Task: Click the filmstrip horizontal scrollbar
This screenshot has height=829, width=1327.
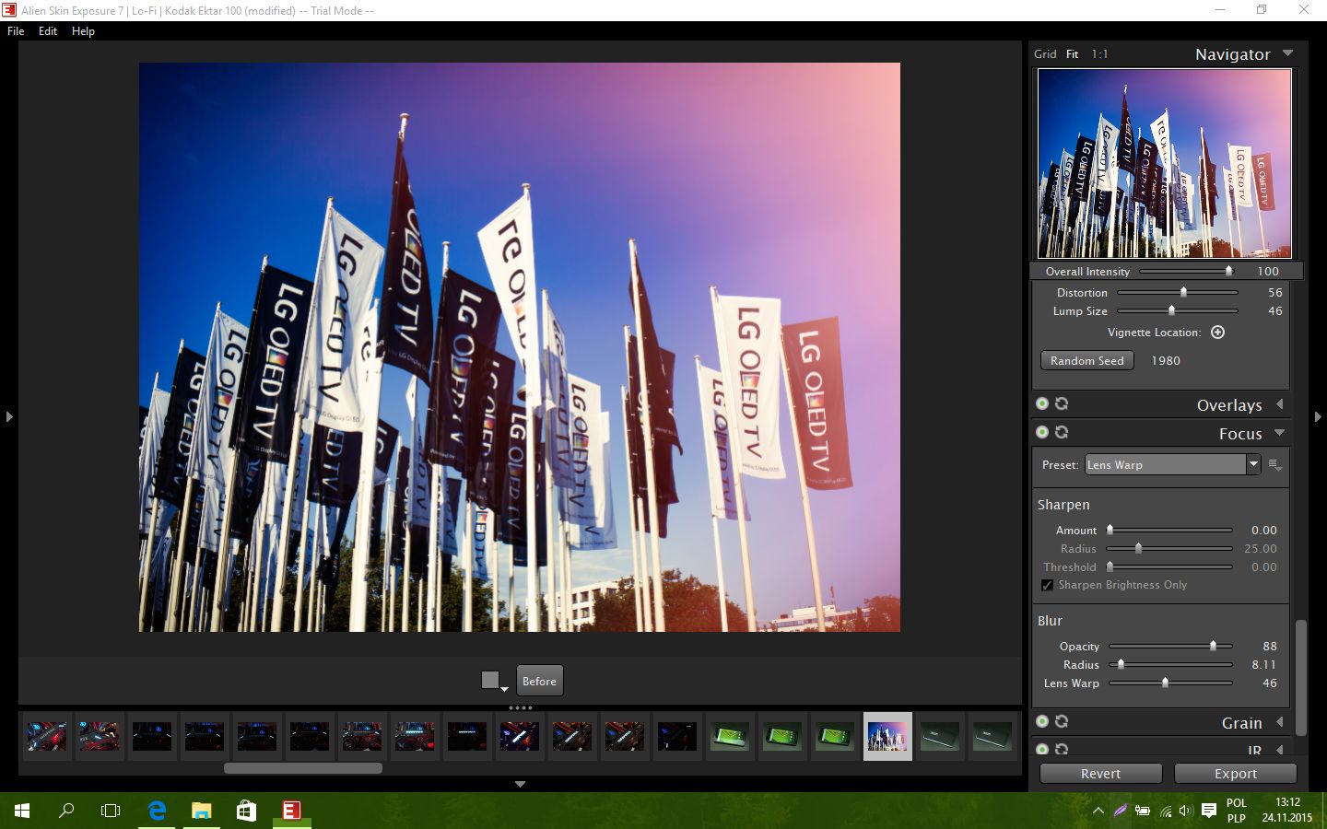Action: [x=302, y=768]
